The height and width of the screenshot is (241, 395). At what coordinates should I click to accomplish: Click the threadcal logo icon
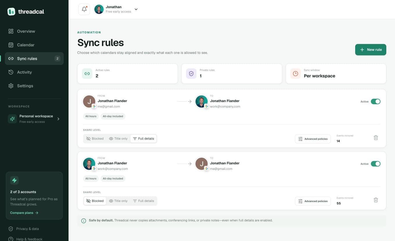[11, 12]
